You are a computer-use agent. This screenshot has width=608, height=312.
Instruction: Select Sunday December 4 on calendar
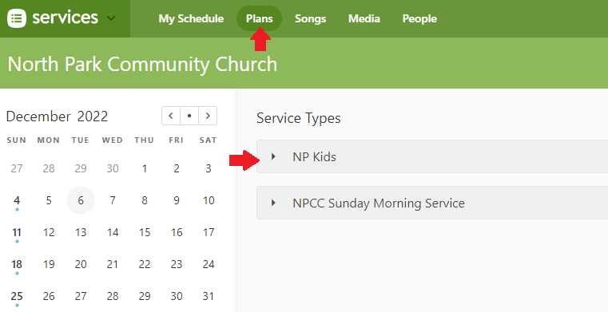coord(17,200)
